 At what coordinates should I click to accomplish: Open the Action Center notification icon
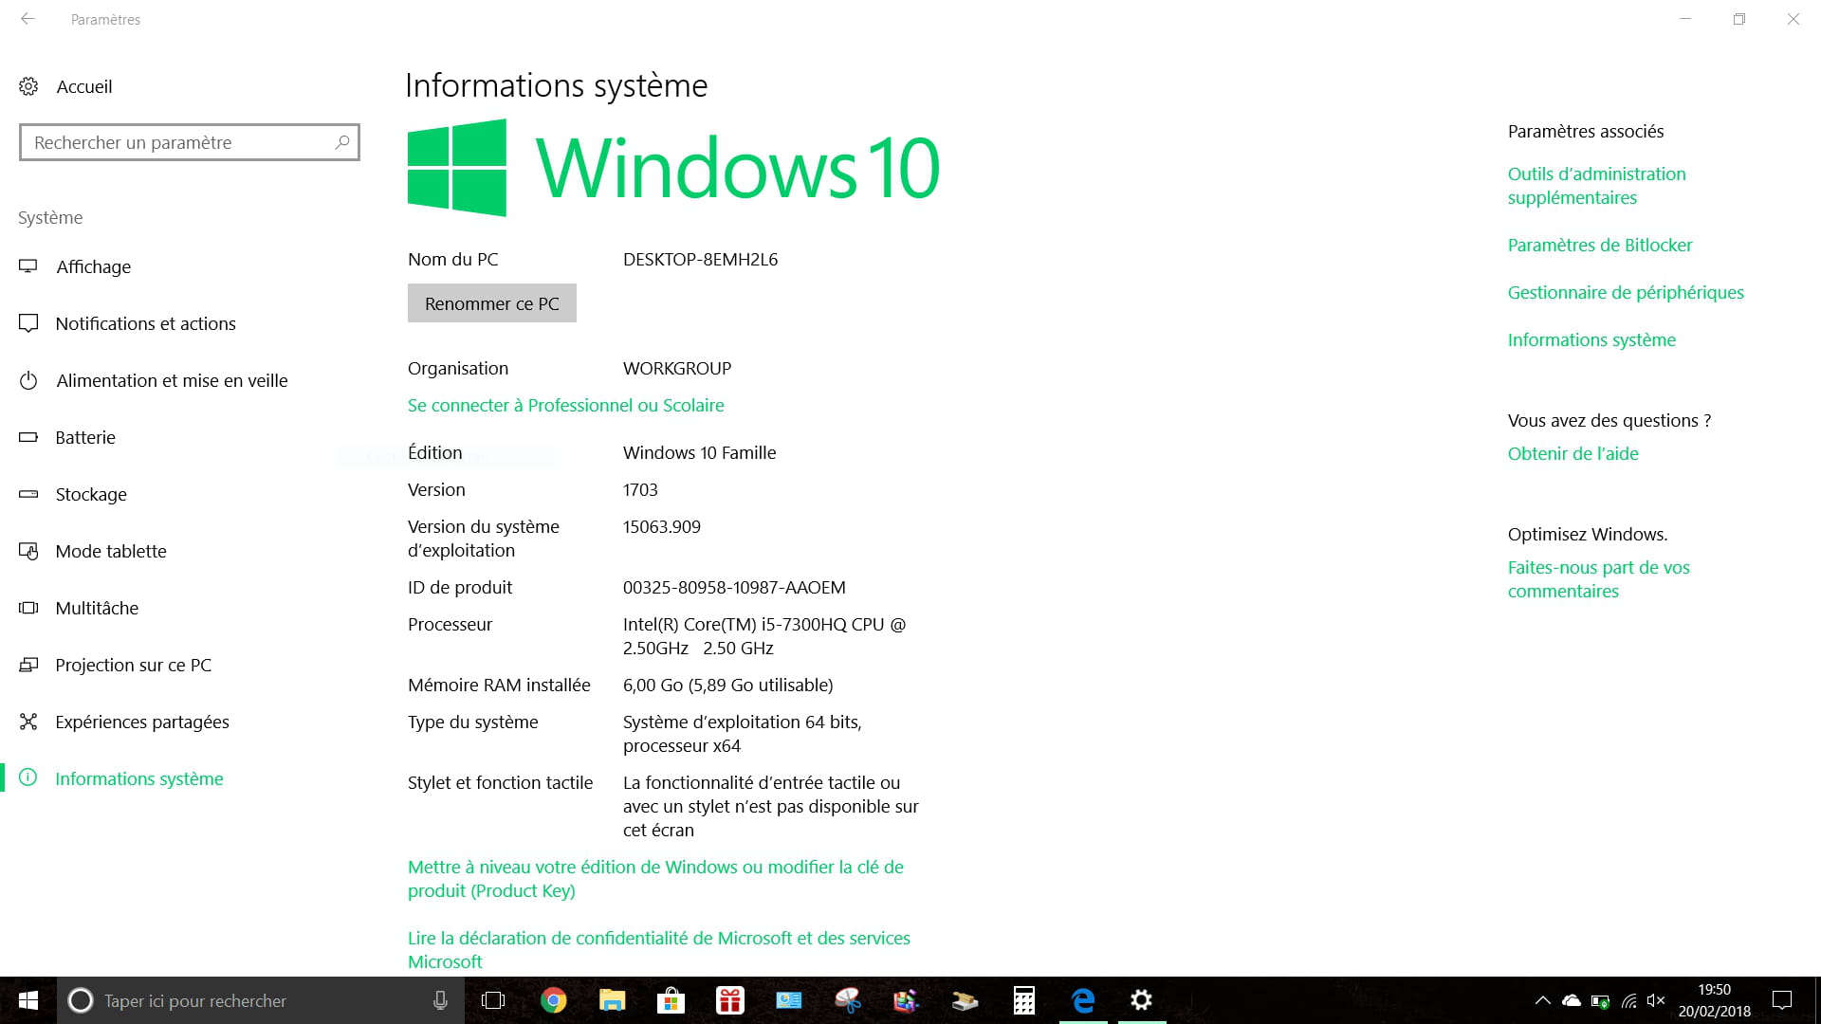coord(1782,1000)
